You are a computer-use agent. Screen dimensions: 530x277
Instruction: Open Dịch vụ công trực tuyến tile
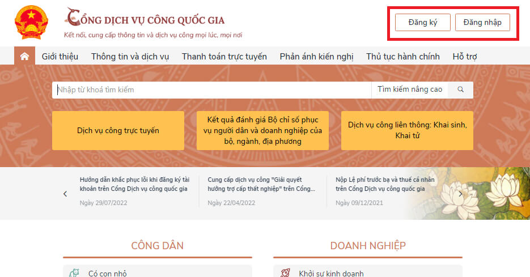118,130
